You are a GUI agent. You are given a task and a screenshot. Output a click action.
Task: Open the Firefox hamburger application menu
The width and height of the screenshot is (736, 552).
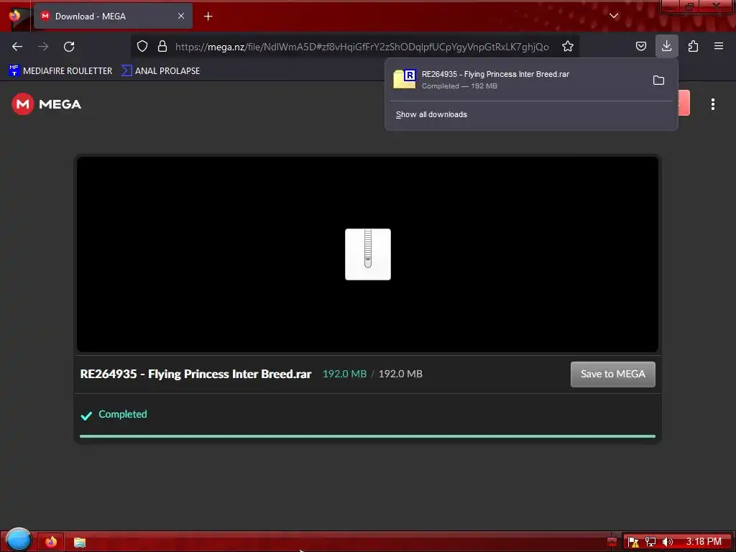tap(718, 46)
